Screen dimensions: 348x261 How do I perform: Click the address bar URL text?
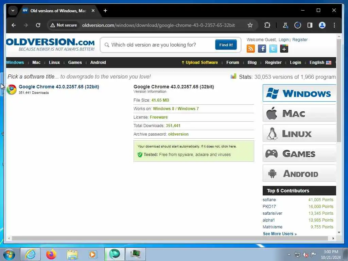[x=158, y=25]
